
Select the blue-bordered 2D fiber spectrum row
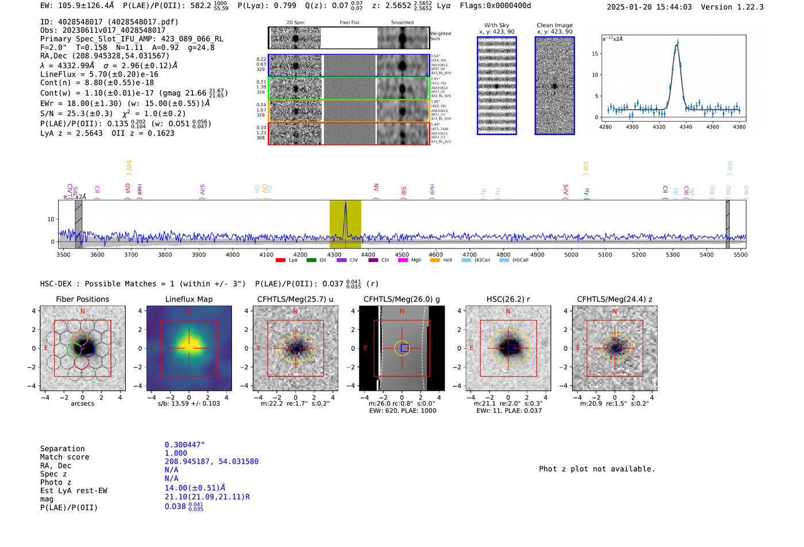pyautogui.click(x=349, y=65)
